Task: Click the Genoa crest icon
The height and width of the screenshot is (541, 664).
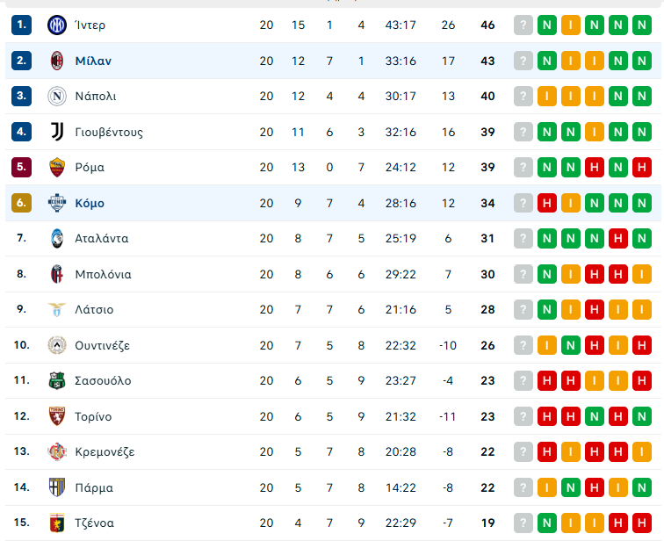Action: pos(57,523)
